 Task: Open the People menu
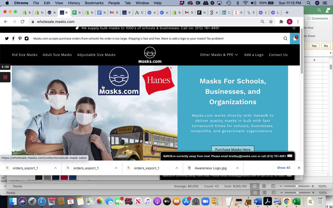[x=114, y=3]
